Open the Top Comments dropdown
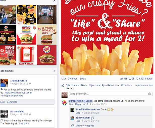 (144, 86)
